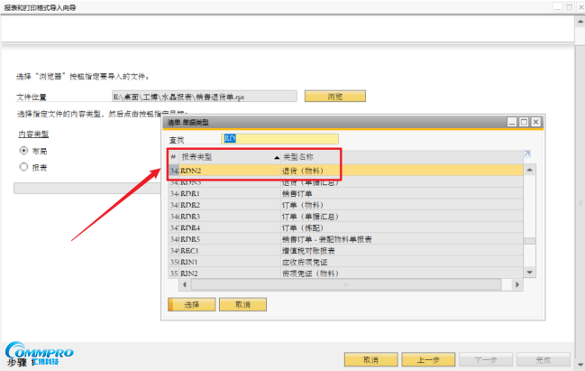Click the 上一步 back button
This screenshot has height=371, width=585.
click(427, 358)
